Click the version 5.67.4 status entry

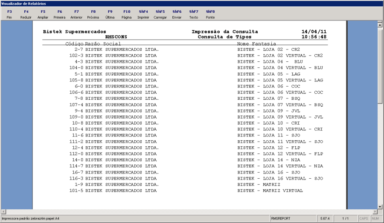pyautogui.click(x=325, y=218)
